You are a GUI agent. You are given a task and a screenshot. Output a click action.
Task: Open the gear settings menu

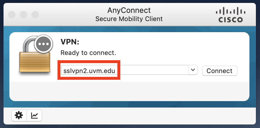(x=19, y=116)
